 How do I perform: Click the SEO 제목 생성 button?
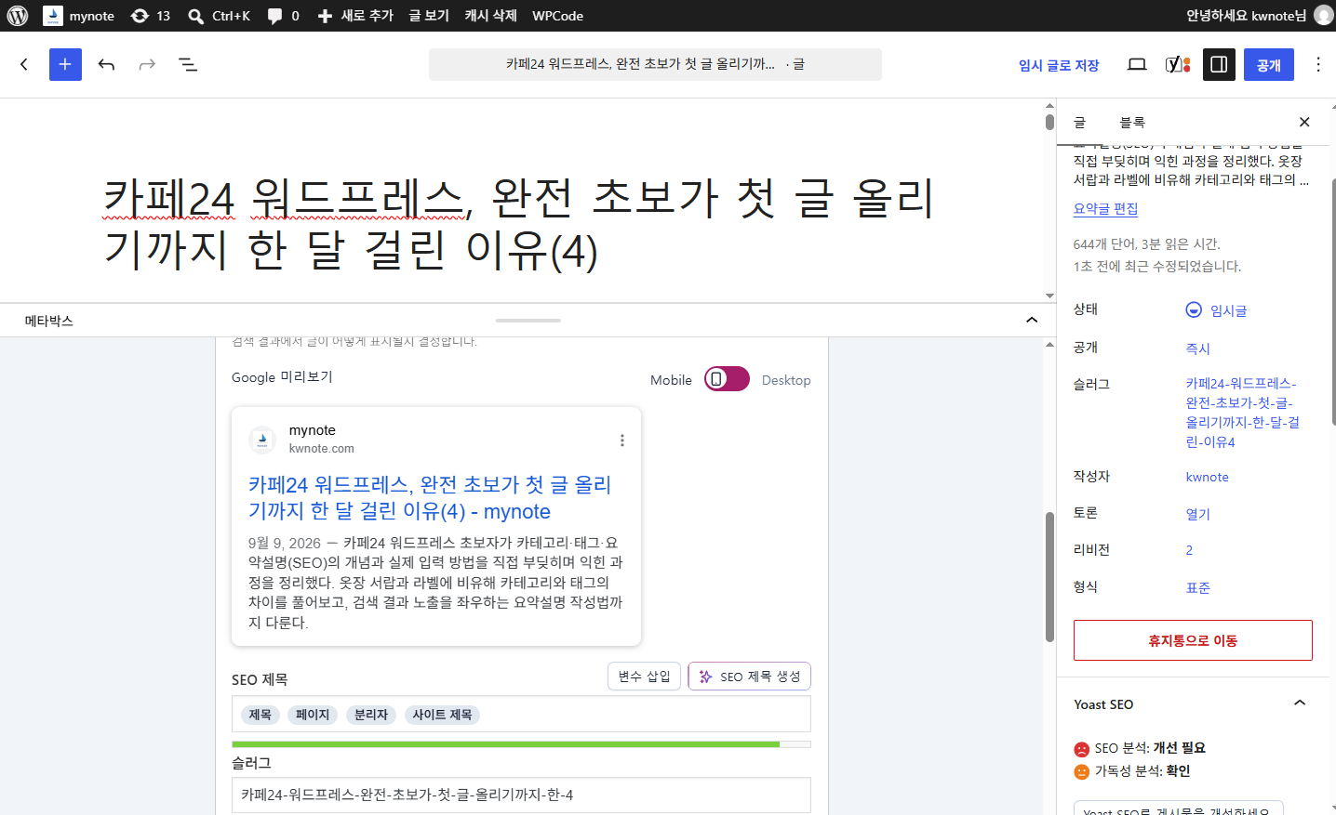[x=750, y=677]
